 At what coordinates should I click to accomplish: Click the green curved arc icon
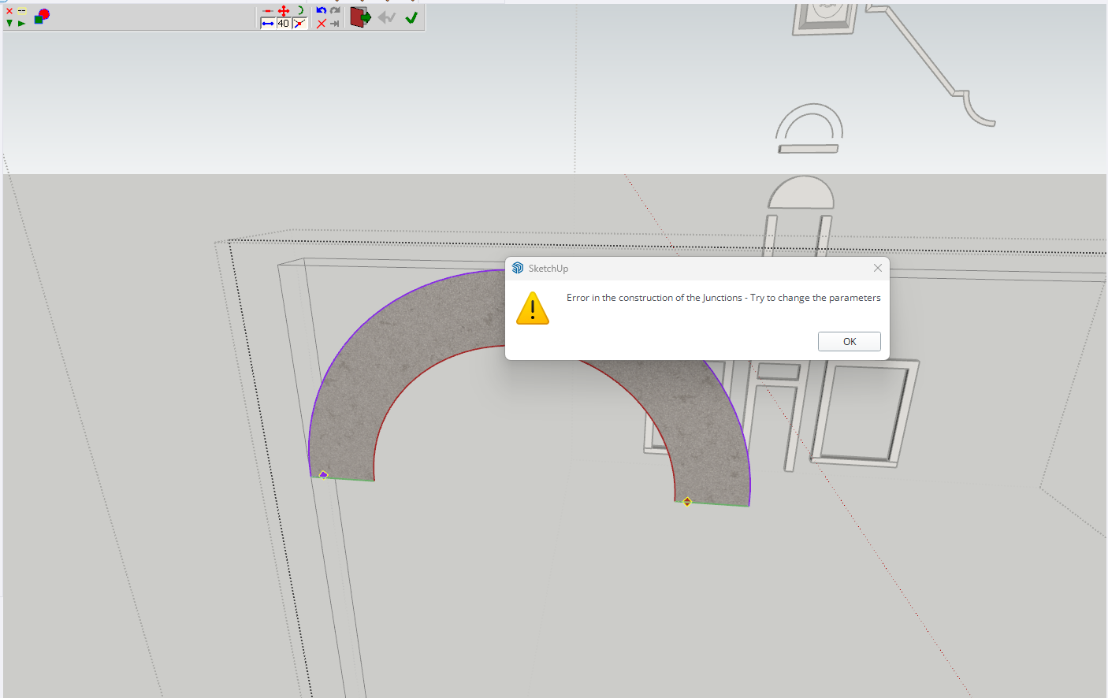[299, 11]
